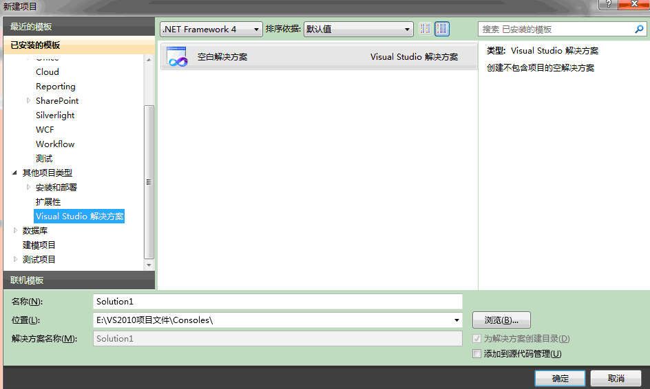Viewport: 650px width, 389px height.
Task: Click the 名称 input field
Action: point(277,301)
